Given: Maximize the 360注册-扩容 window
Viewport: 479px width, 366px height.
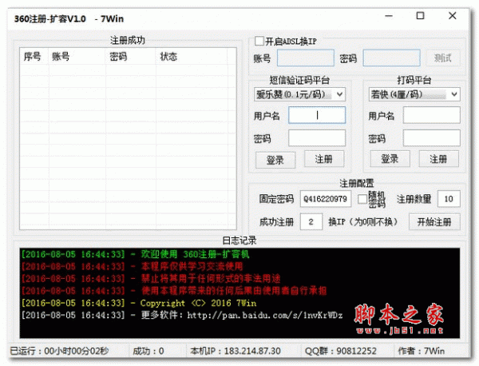Looking at the screenshot, I should (421, 16).
